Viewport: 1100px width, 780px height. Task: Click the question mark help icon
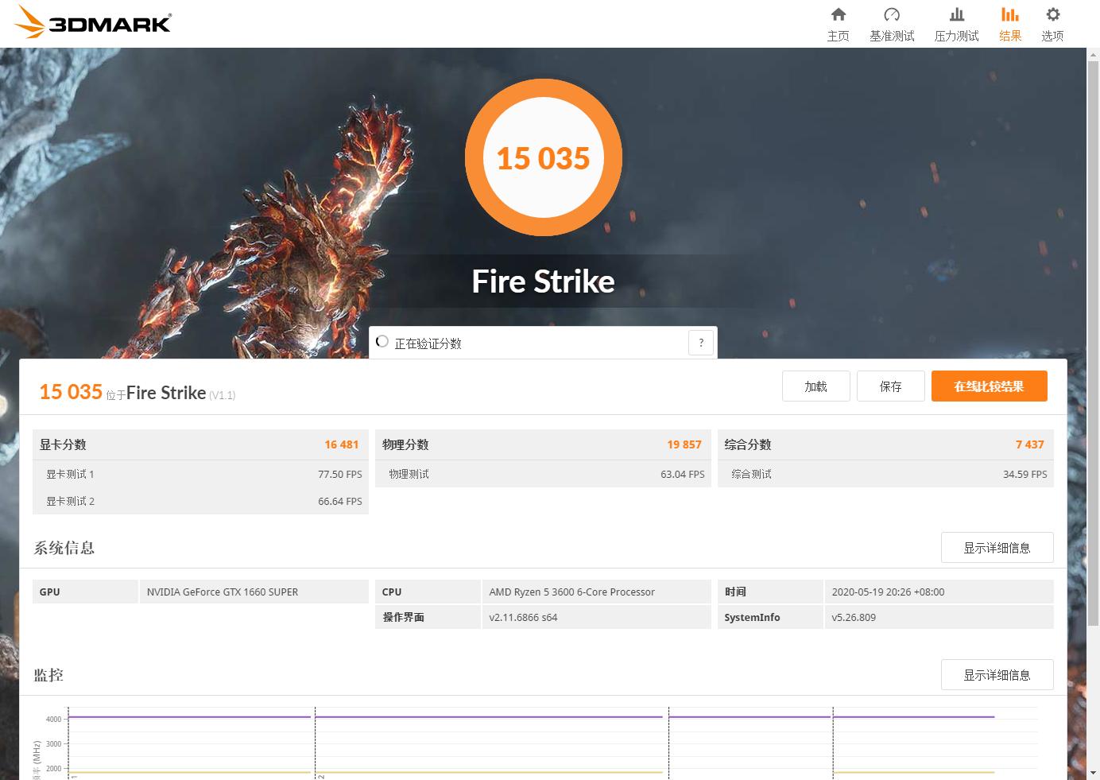(x=700, y=342)
